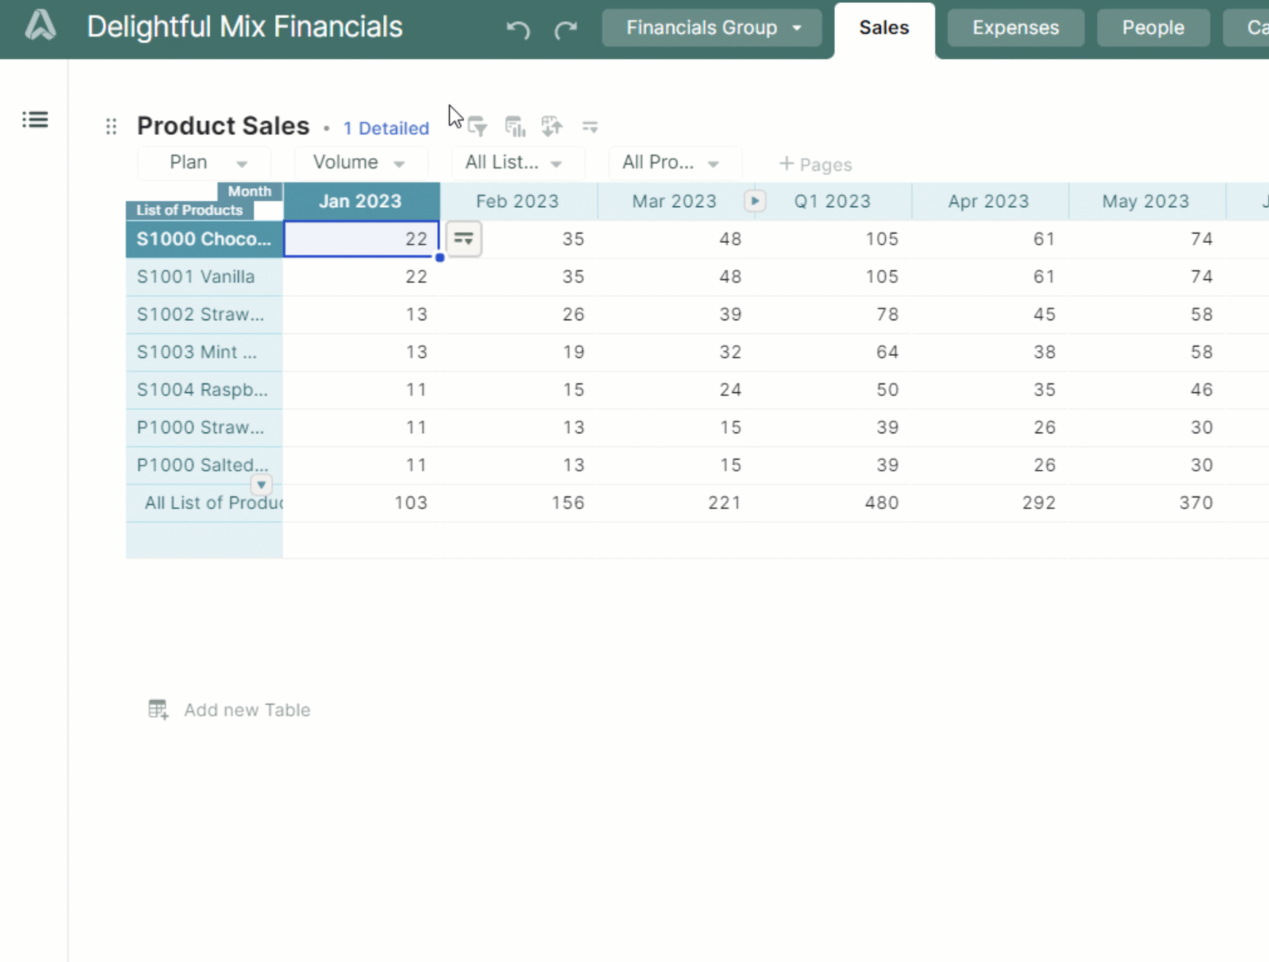Select total Jan 2023 cell value 103
The height and width of the screenshot is (962, 1269).
click(361, 503)
